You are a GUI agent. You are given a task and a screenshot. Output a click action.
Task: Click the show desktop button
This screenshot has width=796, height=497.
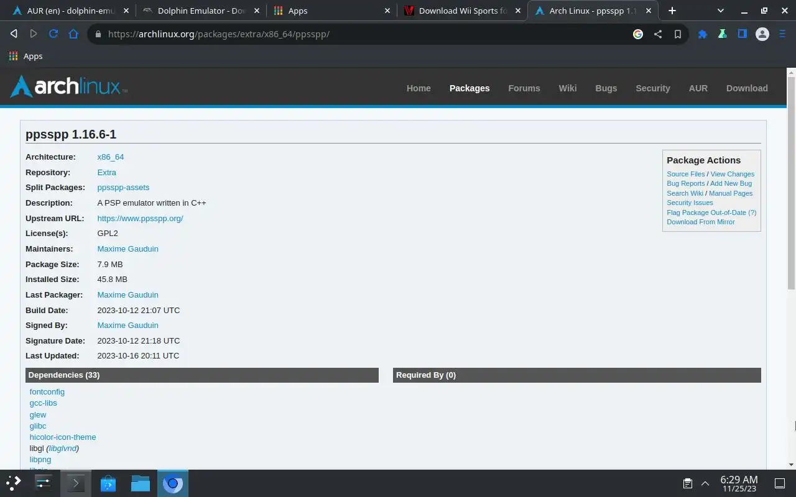(x=780, y=483)
